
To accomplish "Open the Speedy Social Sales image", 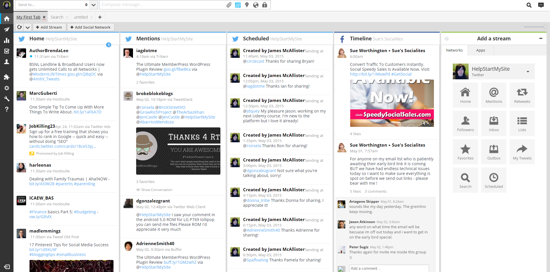I will [392, 103].
